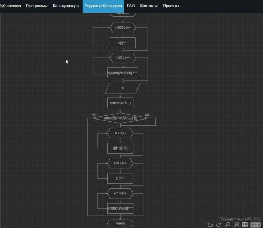The width and height of the screenshot is (263, 228).
Task: Zoom out of the flowchart canvas
Action: 228,225
